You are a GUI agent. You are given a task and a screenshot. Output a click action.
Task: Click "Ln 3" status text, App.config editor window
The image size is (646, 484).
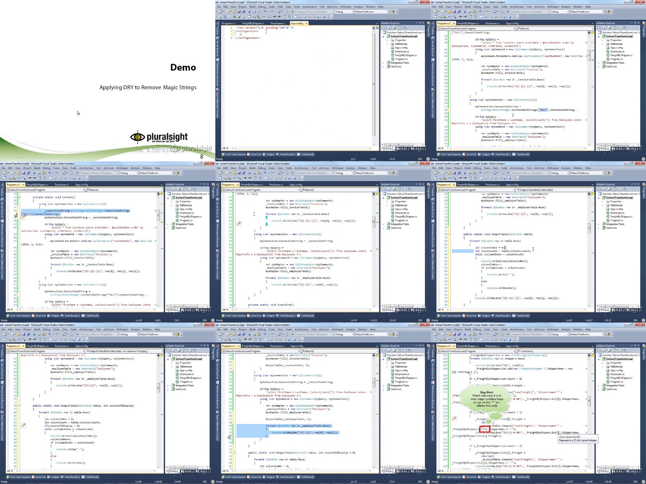(353, 159)
